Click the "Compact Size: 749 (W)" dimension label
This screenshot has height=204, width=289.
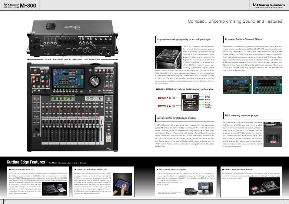coord(72,59)
